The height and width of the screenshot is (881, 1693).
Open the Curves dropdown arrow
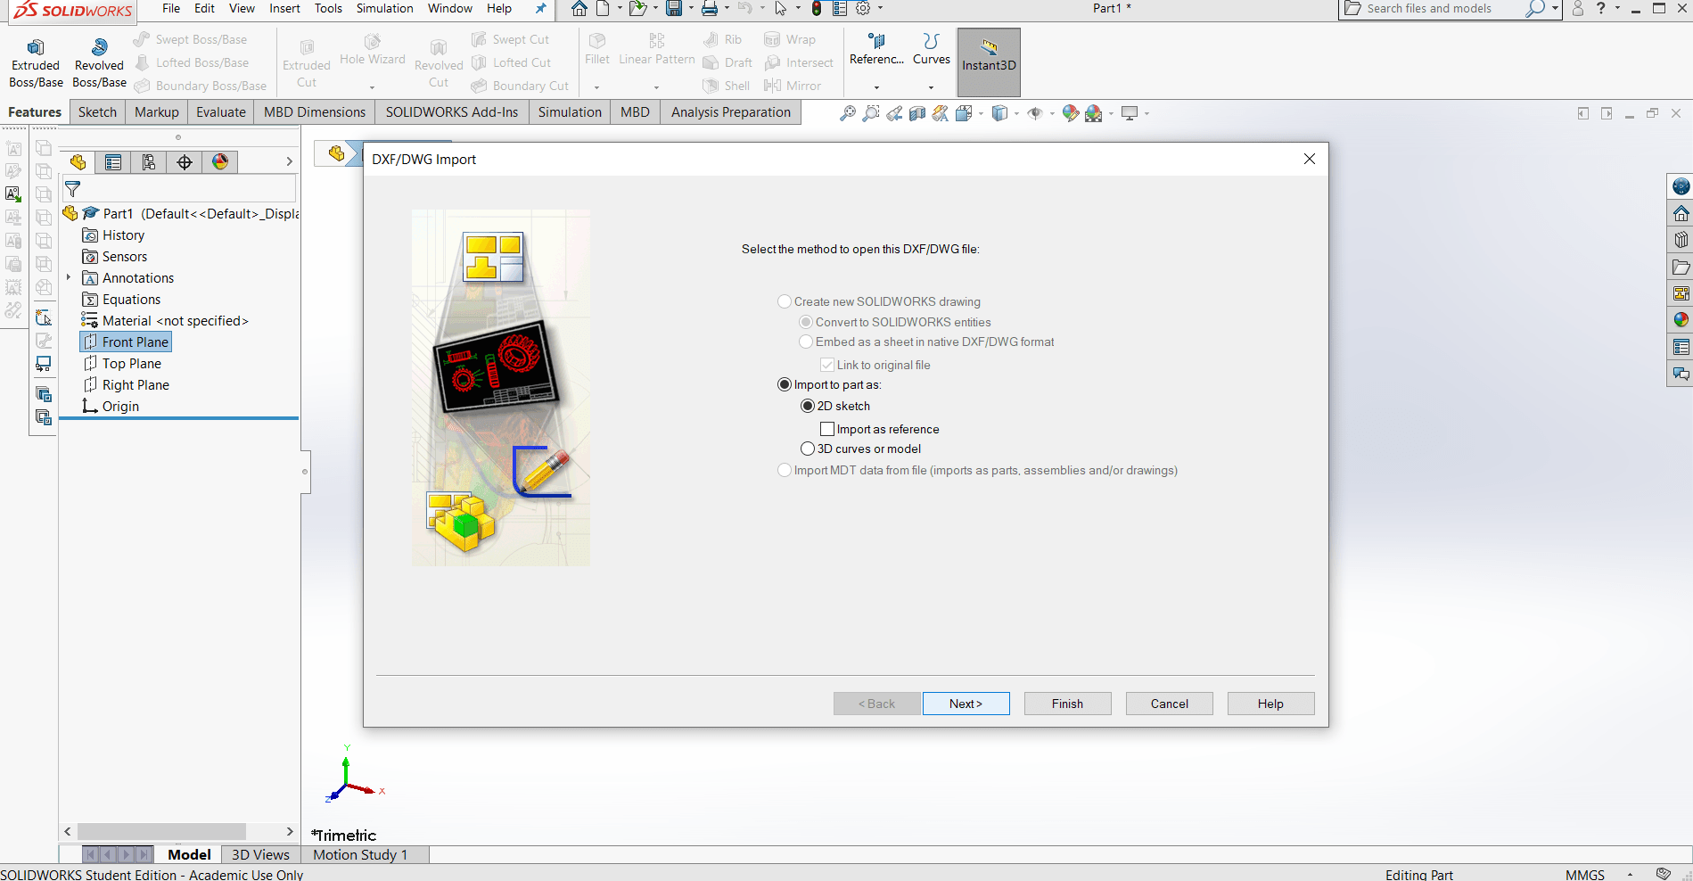click(931, 87)
